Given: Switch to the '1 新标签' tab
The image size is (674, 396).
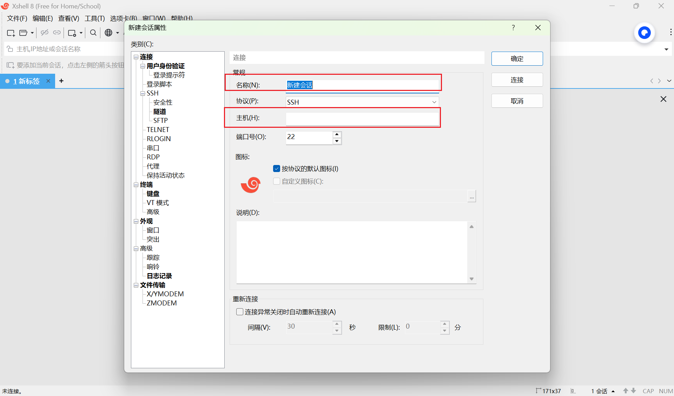Looking at the screenshot, I should (27, 81).
